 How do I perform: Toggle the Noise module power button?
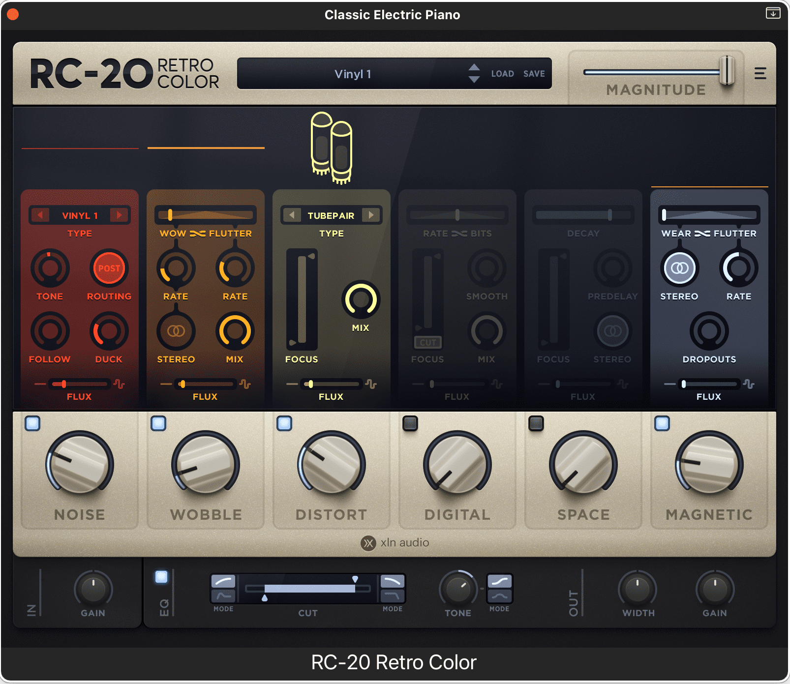[32, 423]
